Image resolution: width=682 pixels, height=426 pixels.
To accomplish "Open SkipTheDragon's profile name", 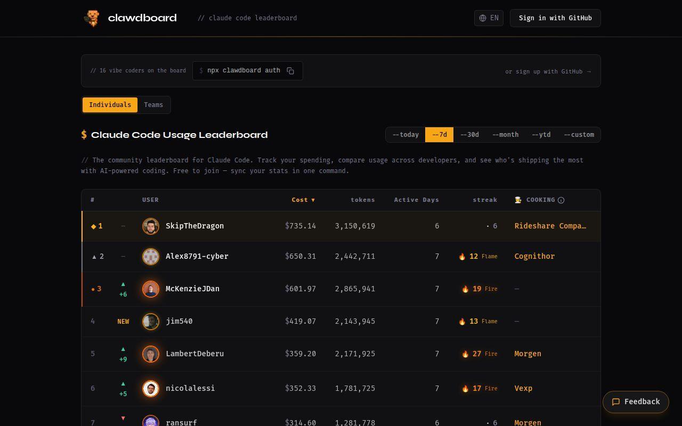I will coord(194,226).
